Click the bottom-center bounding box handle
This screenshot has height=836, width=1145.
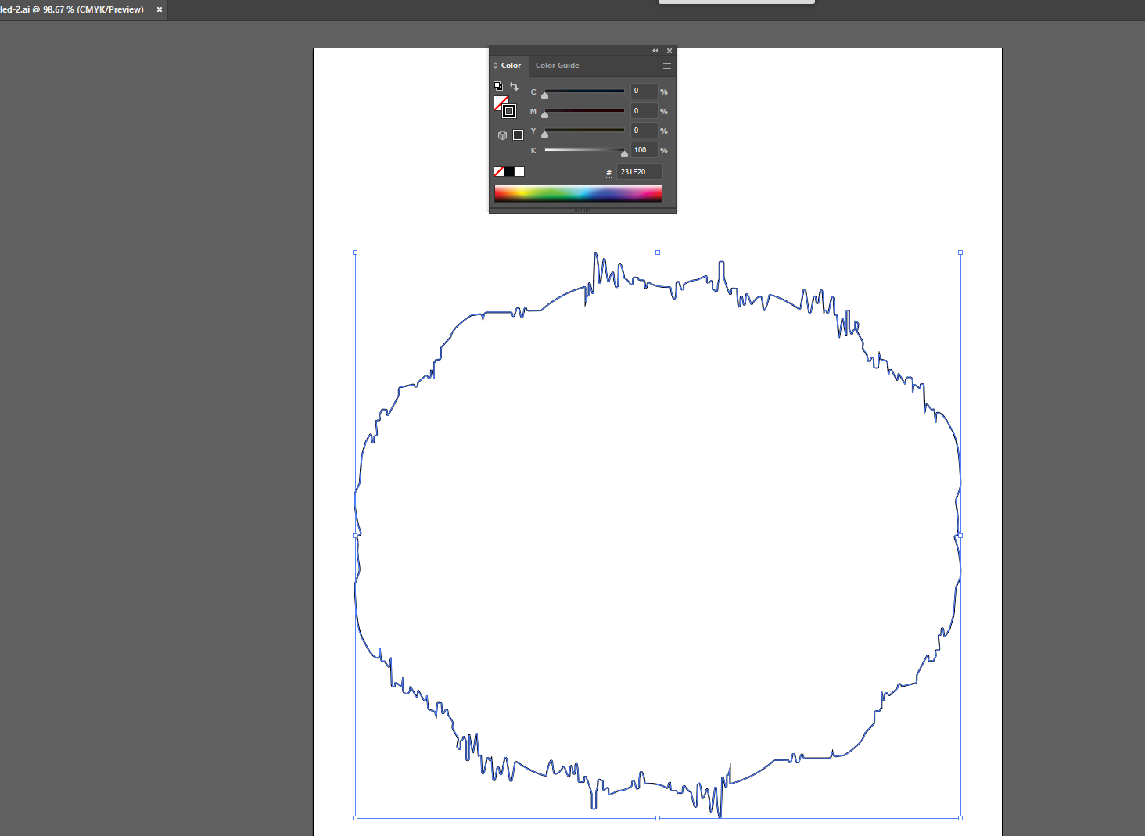[658, 818]
